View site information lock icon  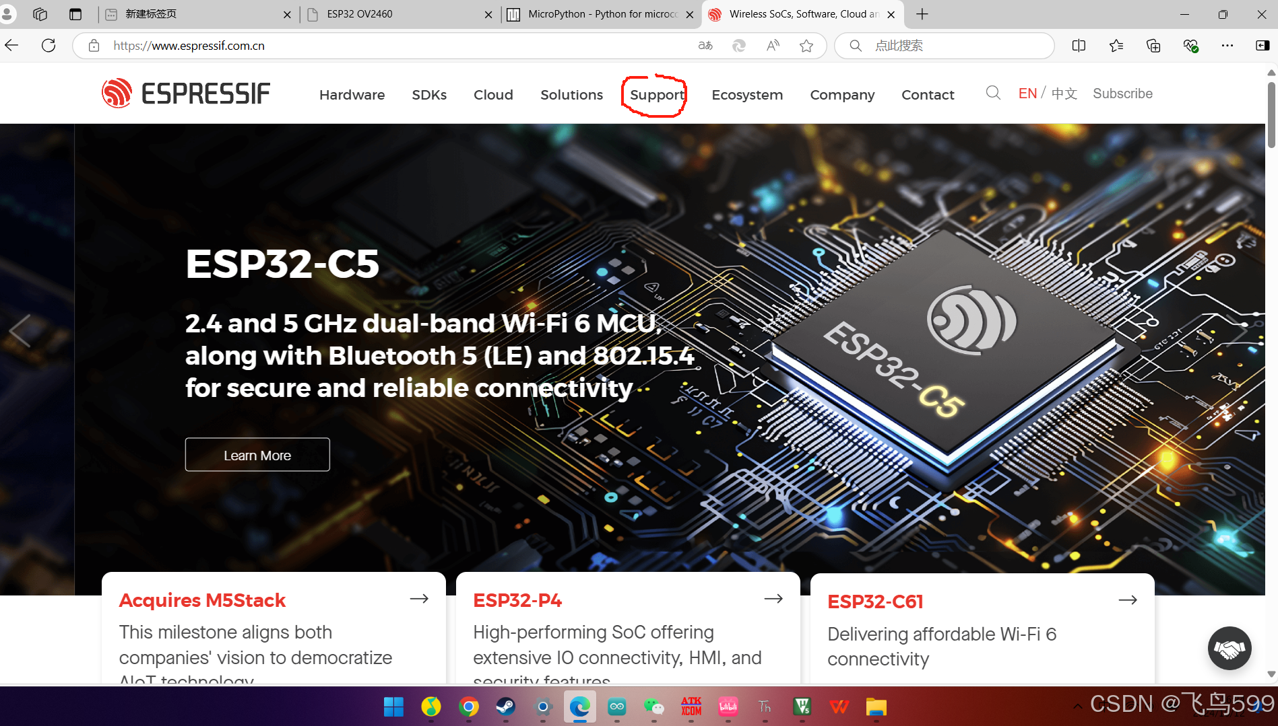(94, 46)
